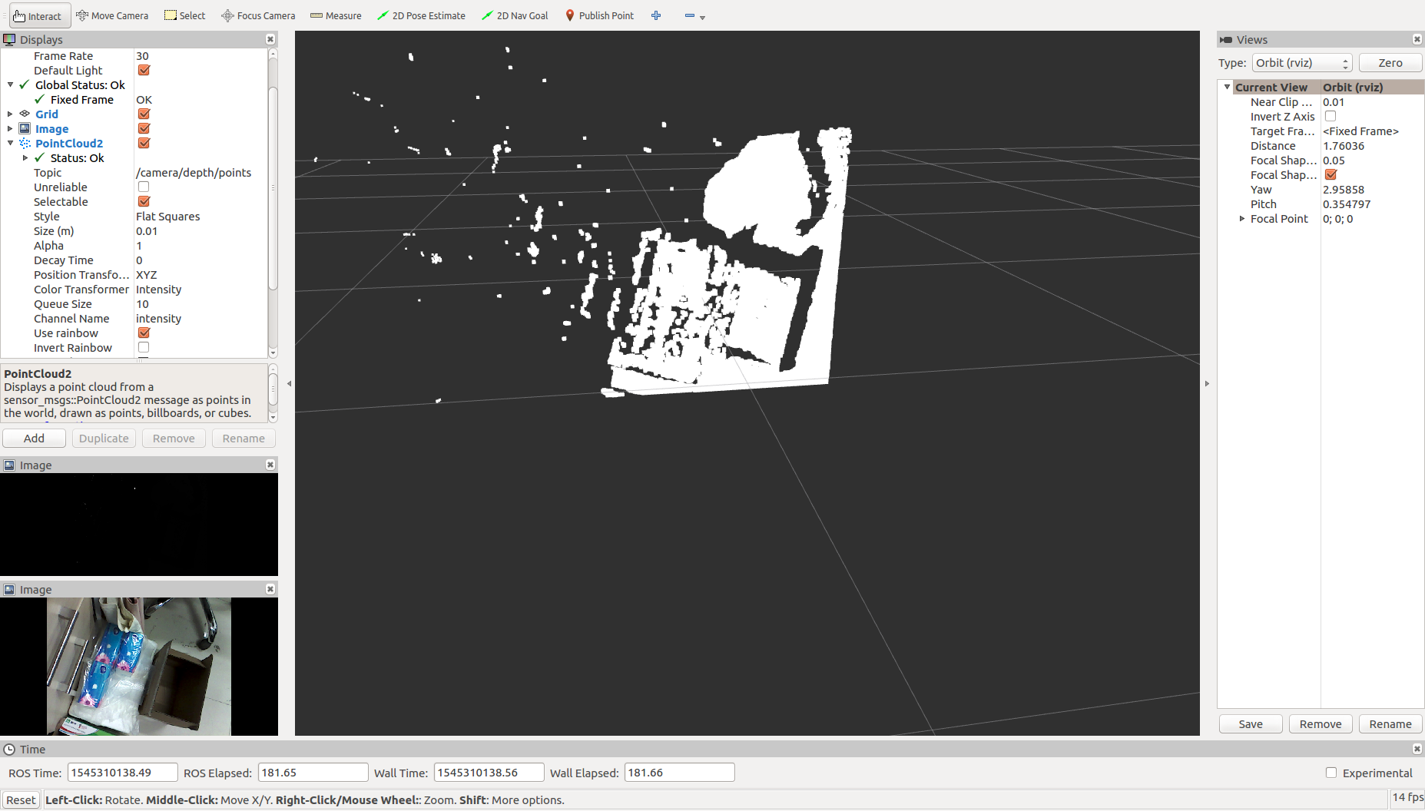Select the Focus Camera tool
1425x811 pixels.
257,15
